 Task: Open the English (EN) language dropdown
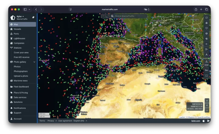tap(80, 121)
